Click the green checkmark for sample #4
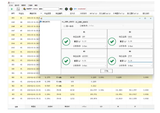This screenshot has width=160, height=113. (x=112, y=61)
